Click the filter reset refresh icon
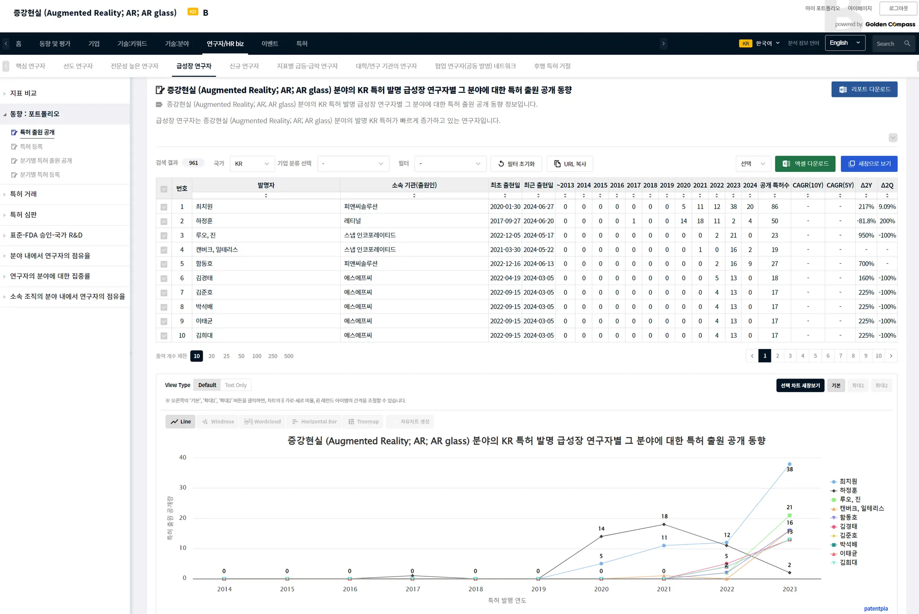 501,164
